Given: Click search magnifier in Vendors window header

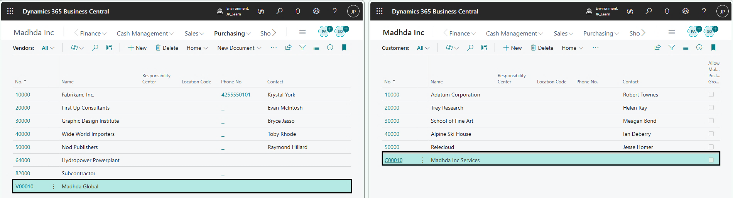Looking at the screenshot, I should click(x=279, y=11).
